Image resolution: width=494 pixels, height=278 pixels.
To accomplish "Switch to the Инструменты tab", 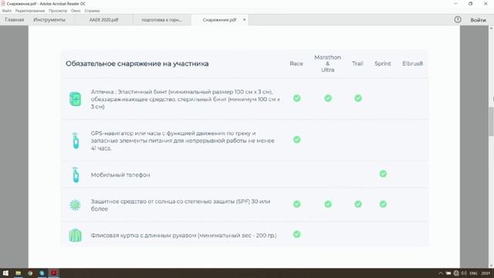I will (49, 20).
